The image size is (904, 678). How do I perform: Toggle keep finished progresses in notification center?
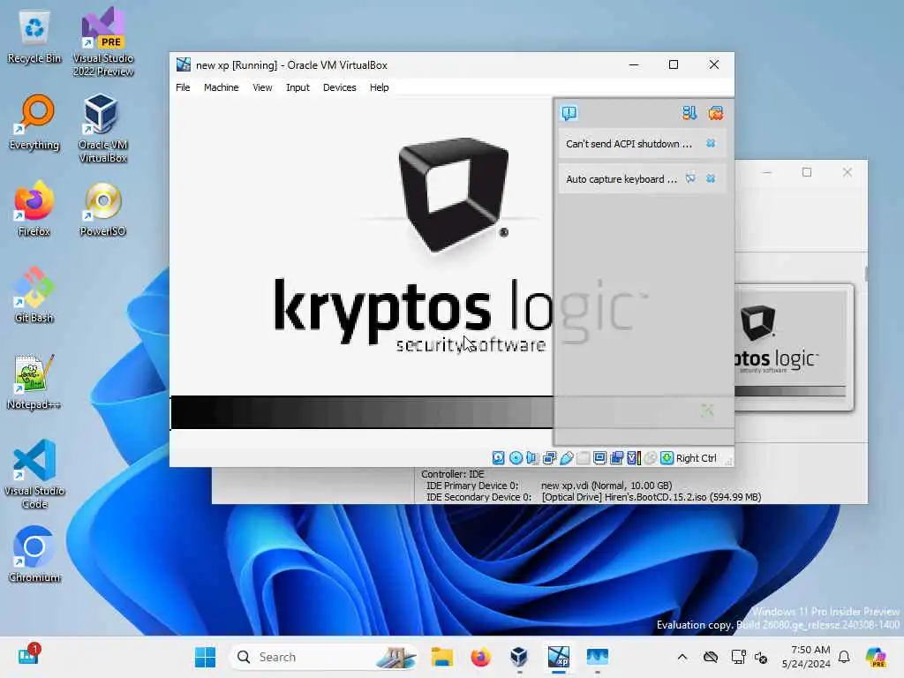pyautogui.click(x=689, y=113)
